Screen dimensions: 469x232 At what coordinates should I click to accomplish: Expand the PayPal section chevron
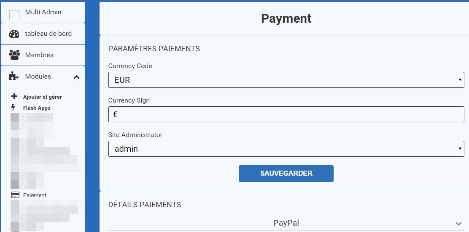pyautogui.click(x=459, y=223)
